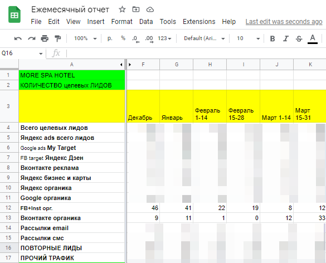Image resolution: width=326 pixels, height=263 pixels.
Task: Open the Google Sheets home icon
Action: (14, 14)
